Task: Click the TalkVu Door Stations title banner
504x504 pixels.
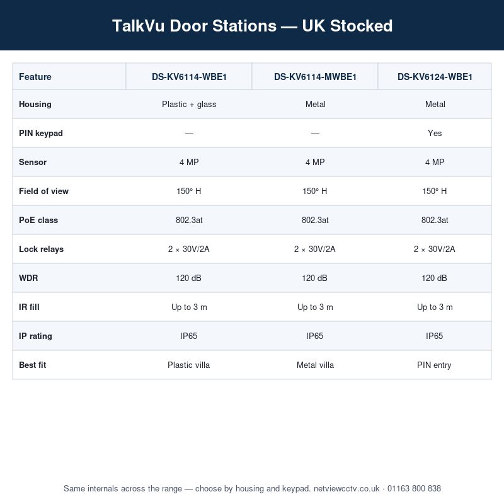Action: click(x=252, y=25)
